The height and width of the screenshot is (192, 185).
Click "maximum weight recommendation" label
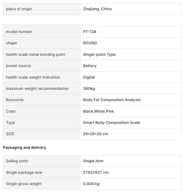37,88
